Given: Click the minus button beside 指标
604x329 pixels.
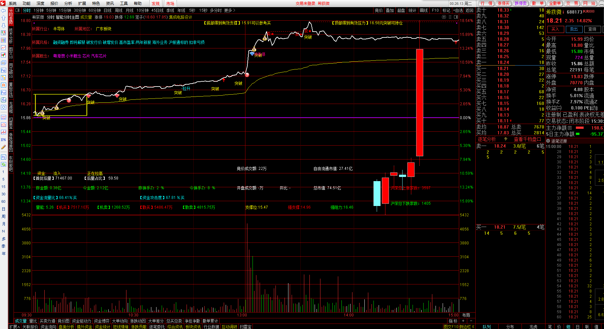Looking at the screenshot, I should click(471, 321).
